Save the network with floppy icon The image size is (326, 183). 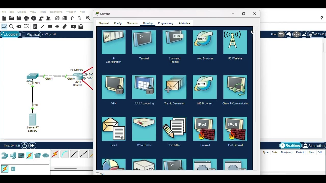pos(19,18)
